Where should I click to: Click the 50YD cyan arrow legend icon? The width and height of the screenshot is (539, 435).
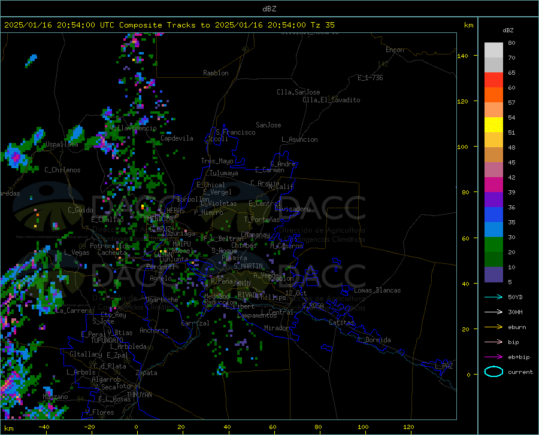click(493, 297)
